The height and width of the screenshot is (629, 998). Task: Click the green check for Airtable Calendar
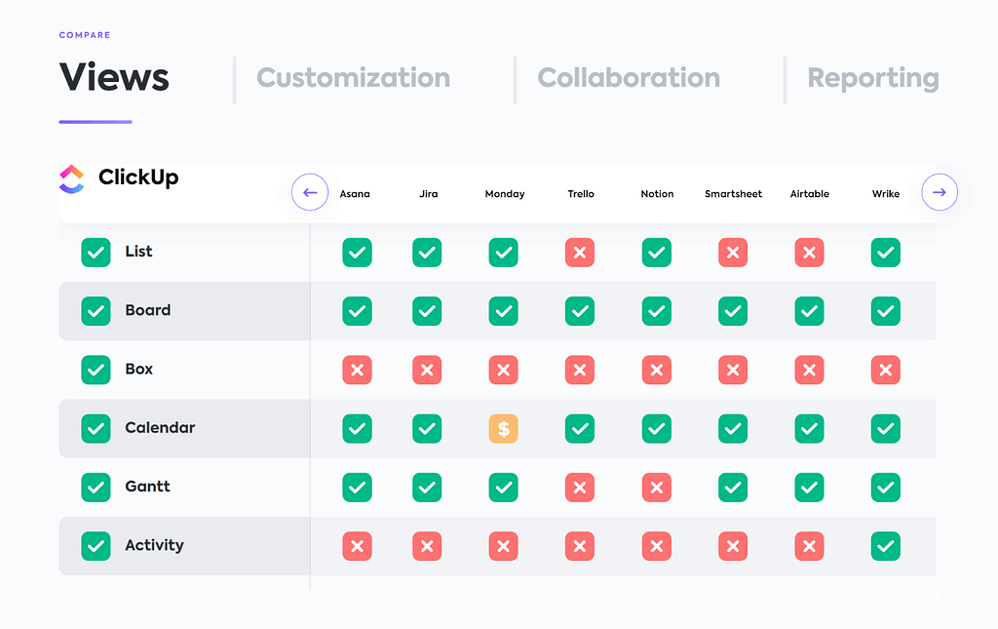click(810, 428)
